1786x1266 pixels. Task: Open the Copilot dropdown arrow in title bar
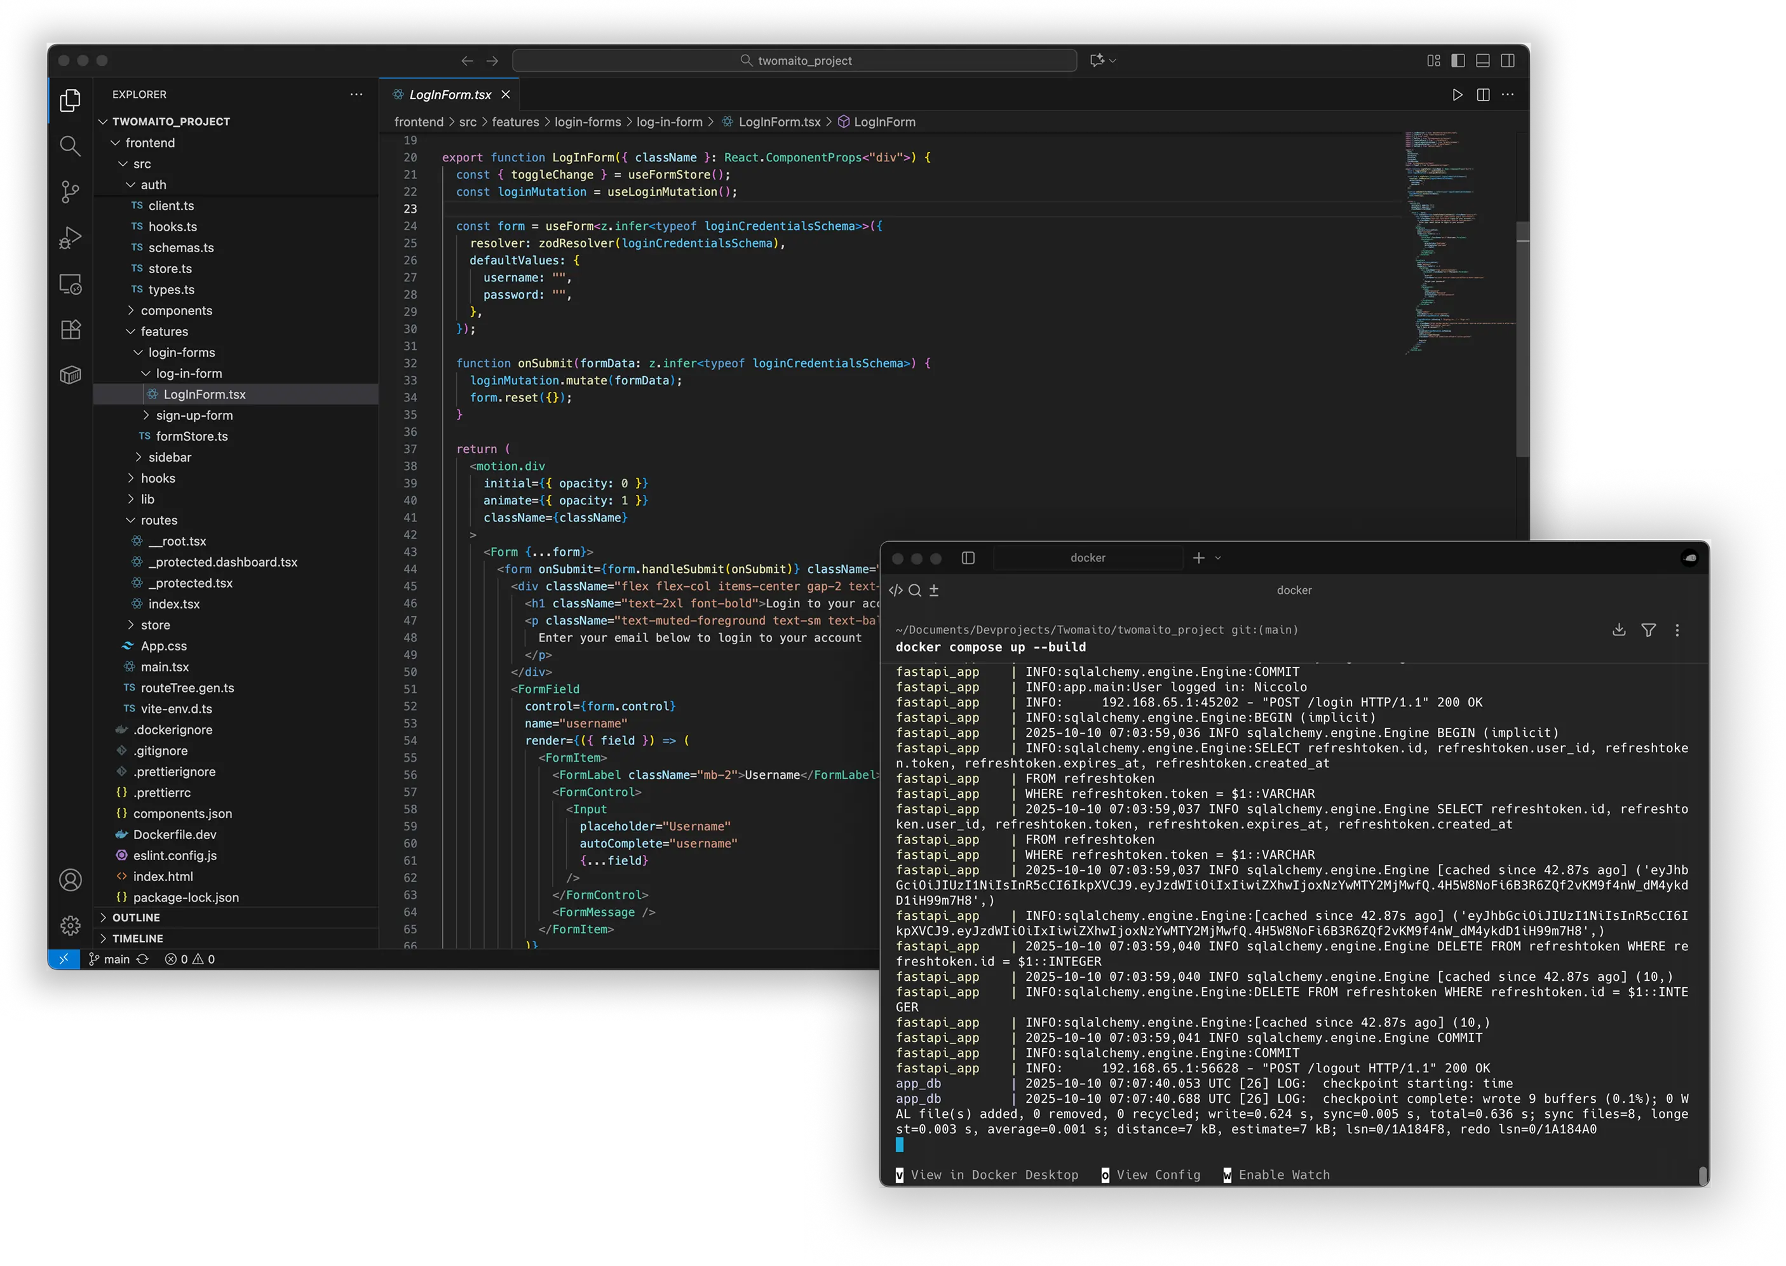tap(1113, 60)
